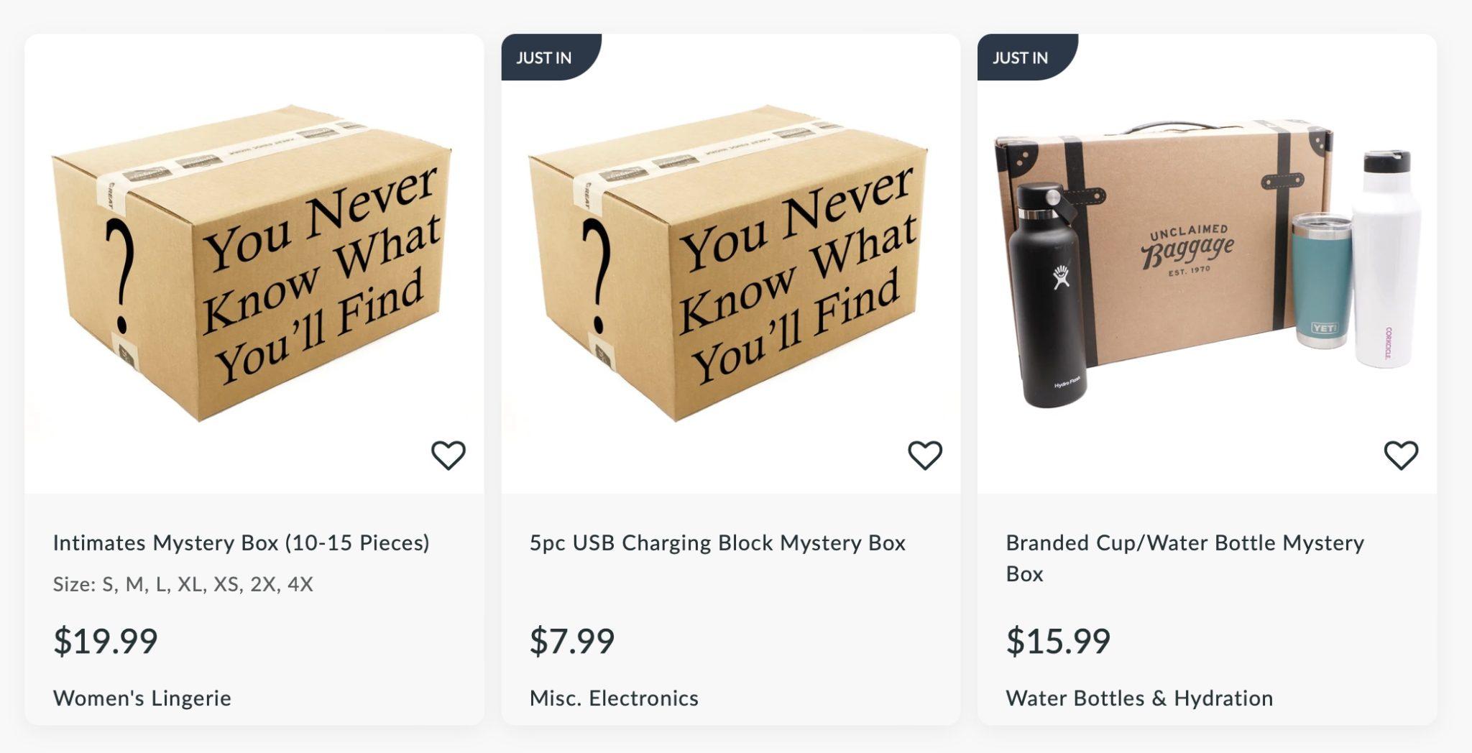Viewport: 1472px width, 753px height.
Task: Favorite the 5pc USB Charging Block Mystery Box
Action: tap(926, 454)
